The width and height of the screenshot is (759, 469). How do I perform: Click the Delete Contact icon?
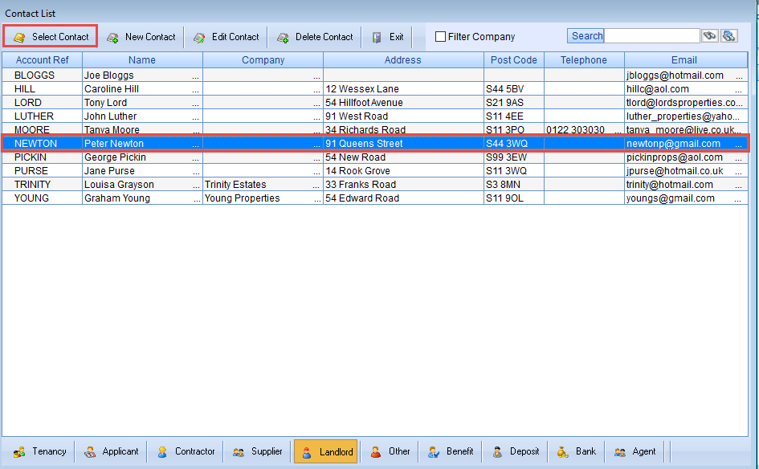tap(283, 37)
